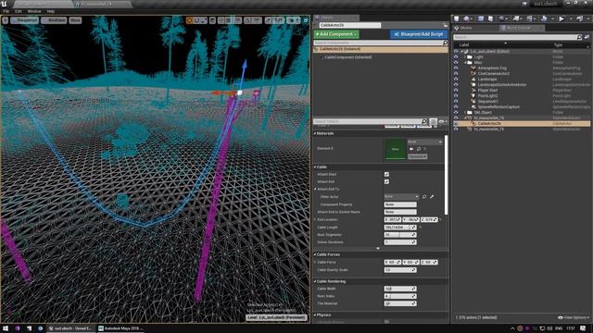Image resolution: width=593 pixels, height=333 pixels.
Task: Open the Element 0 material None dropdown
Action: tap(424, 142)
